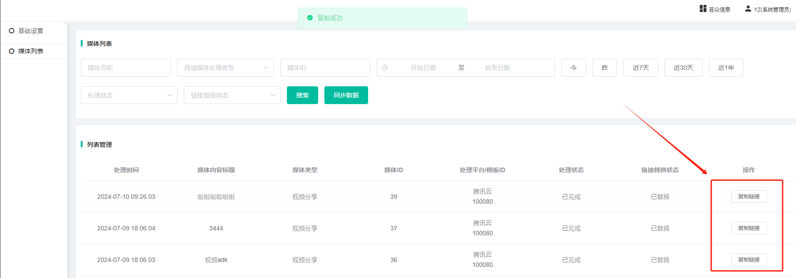Image resolution: width=796 pixels, height=278 pixels.
Task: Click the green 搜索 button
Action: tap(302, 95)
